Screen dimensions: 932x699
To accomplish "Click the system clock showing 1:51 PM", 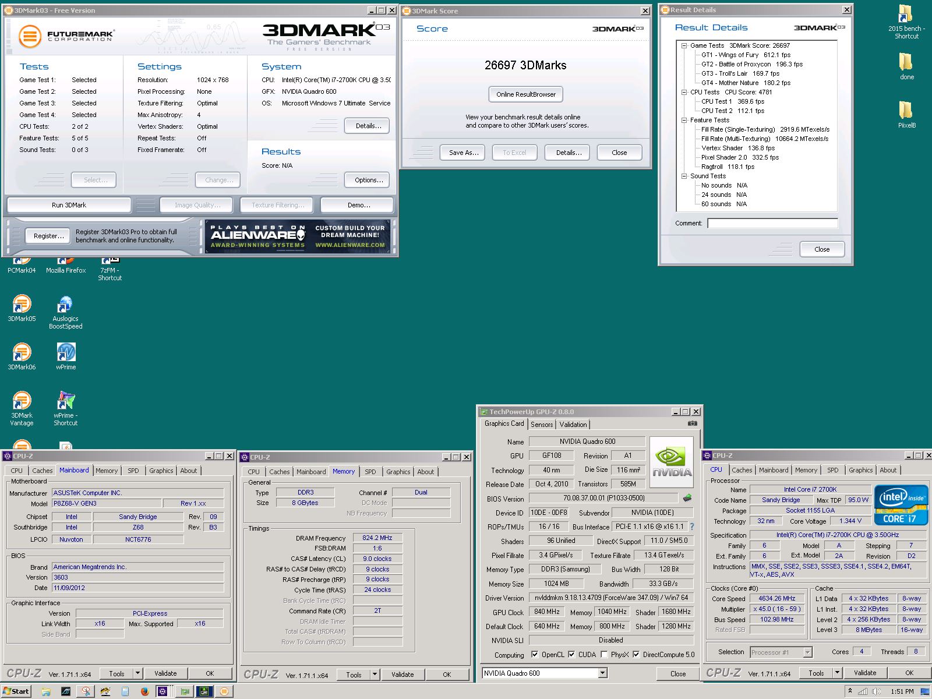I will 902,691.
